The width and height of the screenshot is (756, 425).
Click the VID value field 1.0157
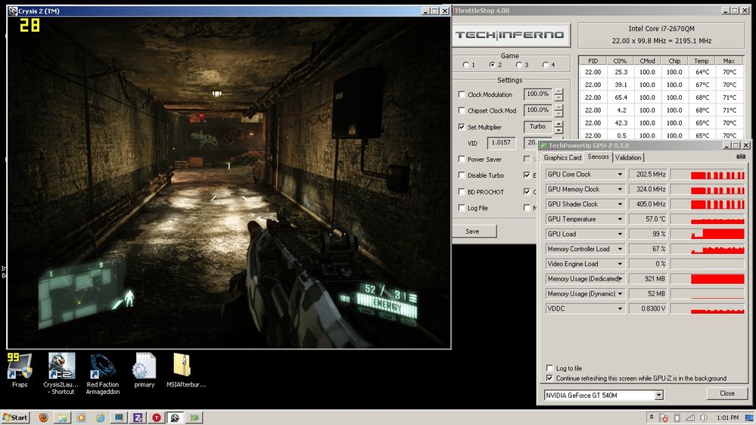click(x=501, y=143)
